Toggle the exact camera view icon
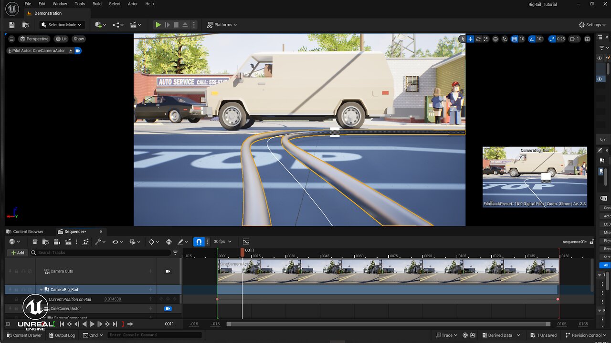Viewport: 611px width, 343px height. 78,50
